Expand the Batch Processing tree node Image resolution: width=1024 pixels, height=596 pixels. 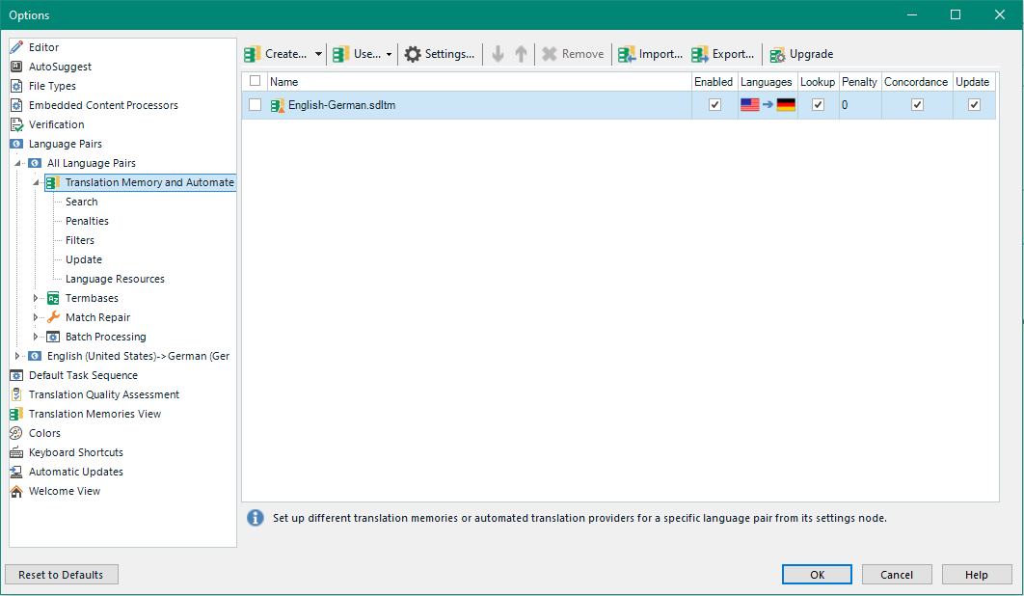click(x=36, y=337)
